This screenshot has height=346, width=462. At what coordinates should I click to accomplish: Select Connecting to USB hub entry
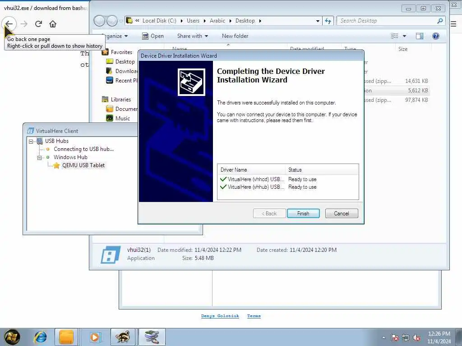[83, 149]
